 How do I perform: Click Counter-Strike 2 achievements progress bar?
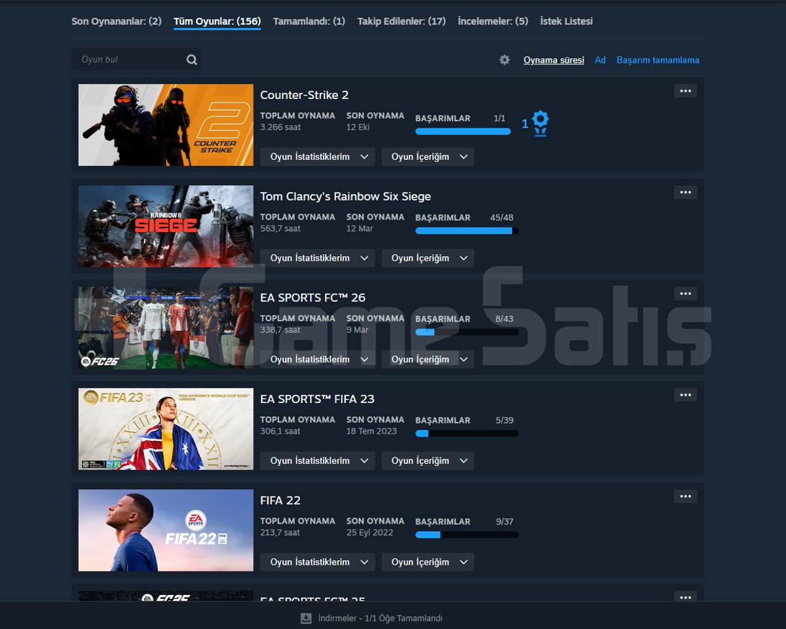(x=463, y=132)
